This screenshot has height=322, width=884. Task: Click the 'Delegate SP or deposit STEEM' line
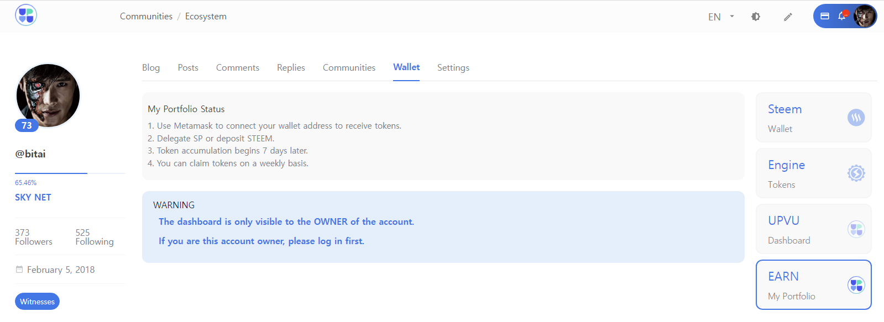[211, 139]
